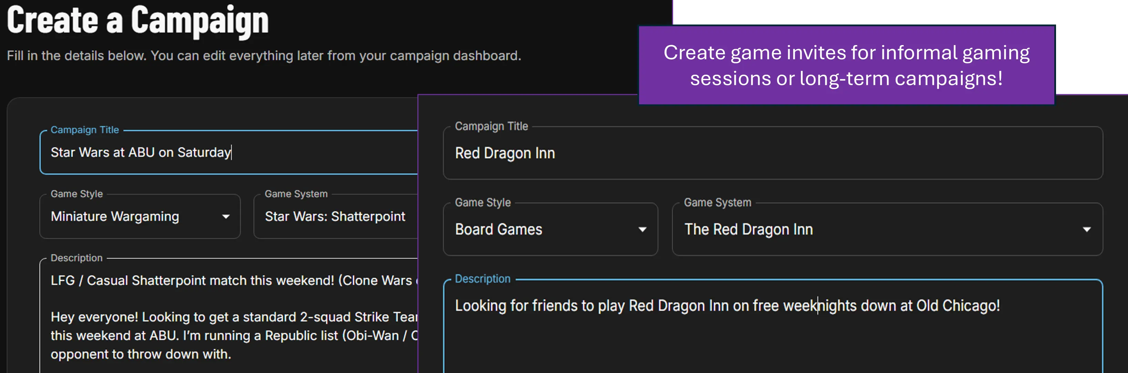Click the arrow beside Board Games
Image resolution: width=1128 pixels, height=373 pixels.
click(x=643, y=230)
